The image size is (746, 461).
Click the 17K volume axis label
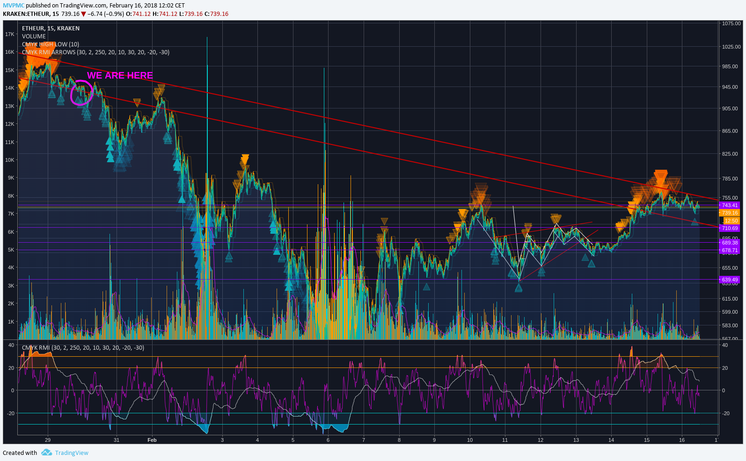point(10,34)
